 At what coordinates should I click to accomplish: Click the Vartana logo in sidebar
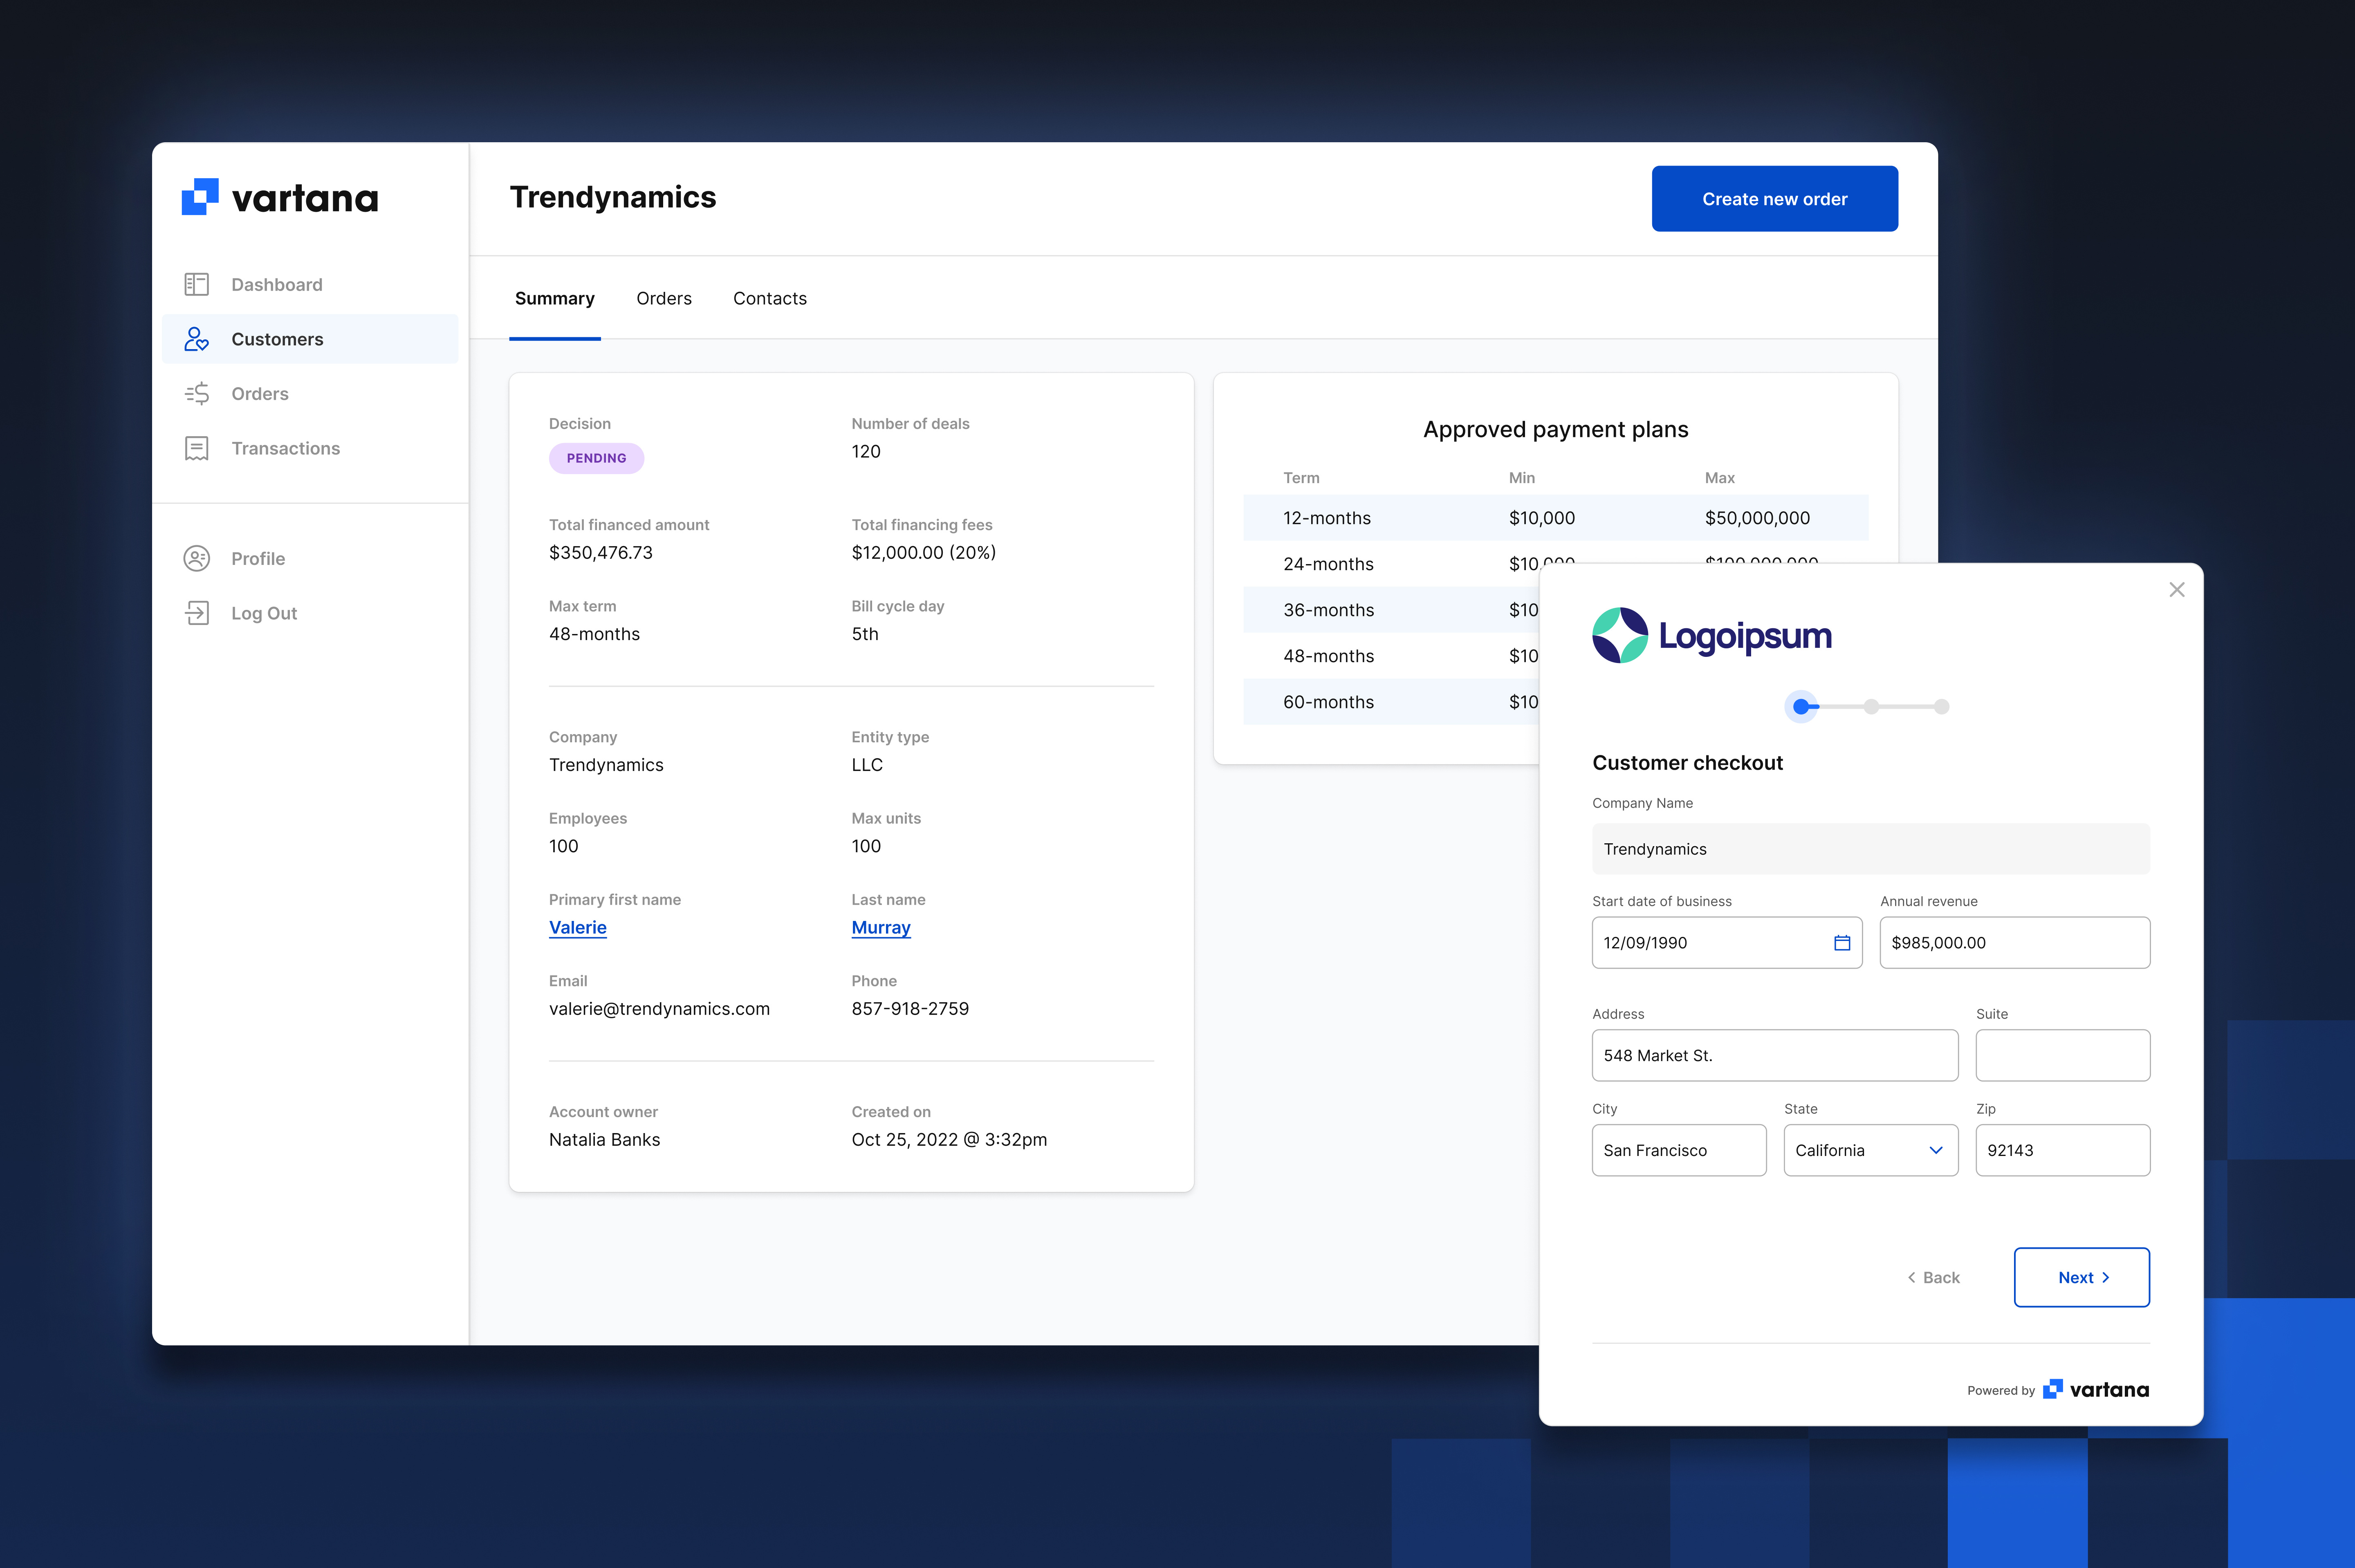(280, 198)
